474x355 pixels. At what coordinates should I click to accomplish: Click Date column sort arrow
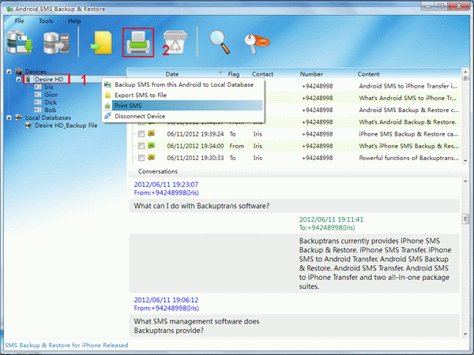tap(220, 73)
